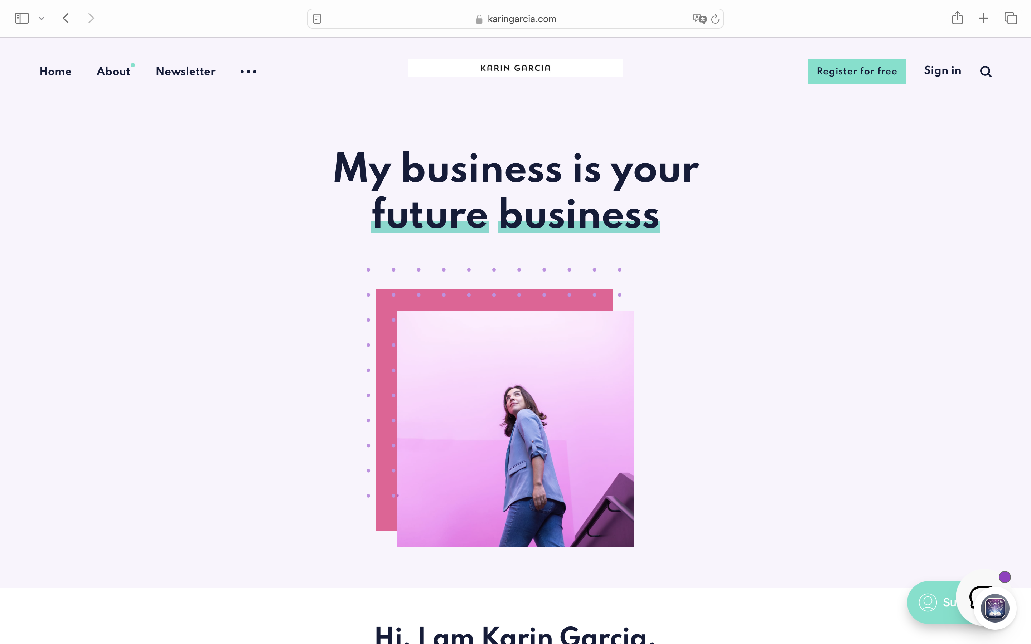Open site search magnifier icon
Image resolution: width=1031 pixels, height=644 pixels.
986,72
